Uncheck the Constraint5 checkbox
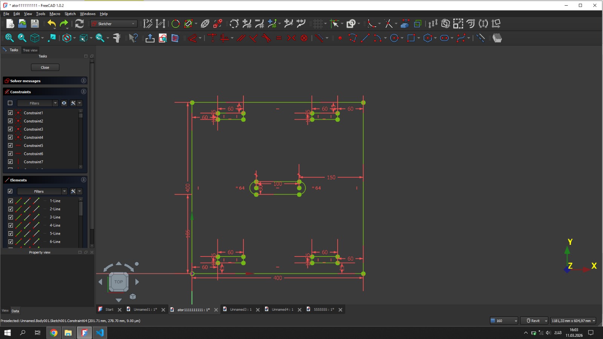603x339 pixels. (x=10, y=145)
